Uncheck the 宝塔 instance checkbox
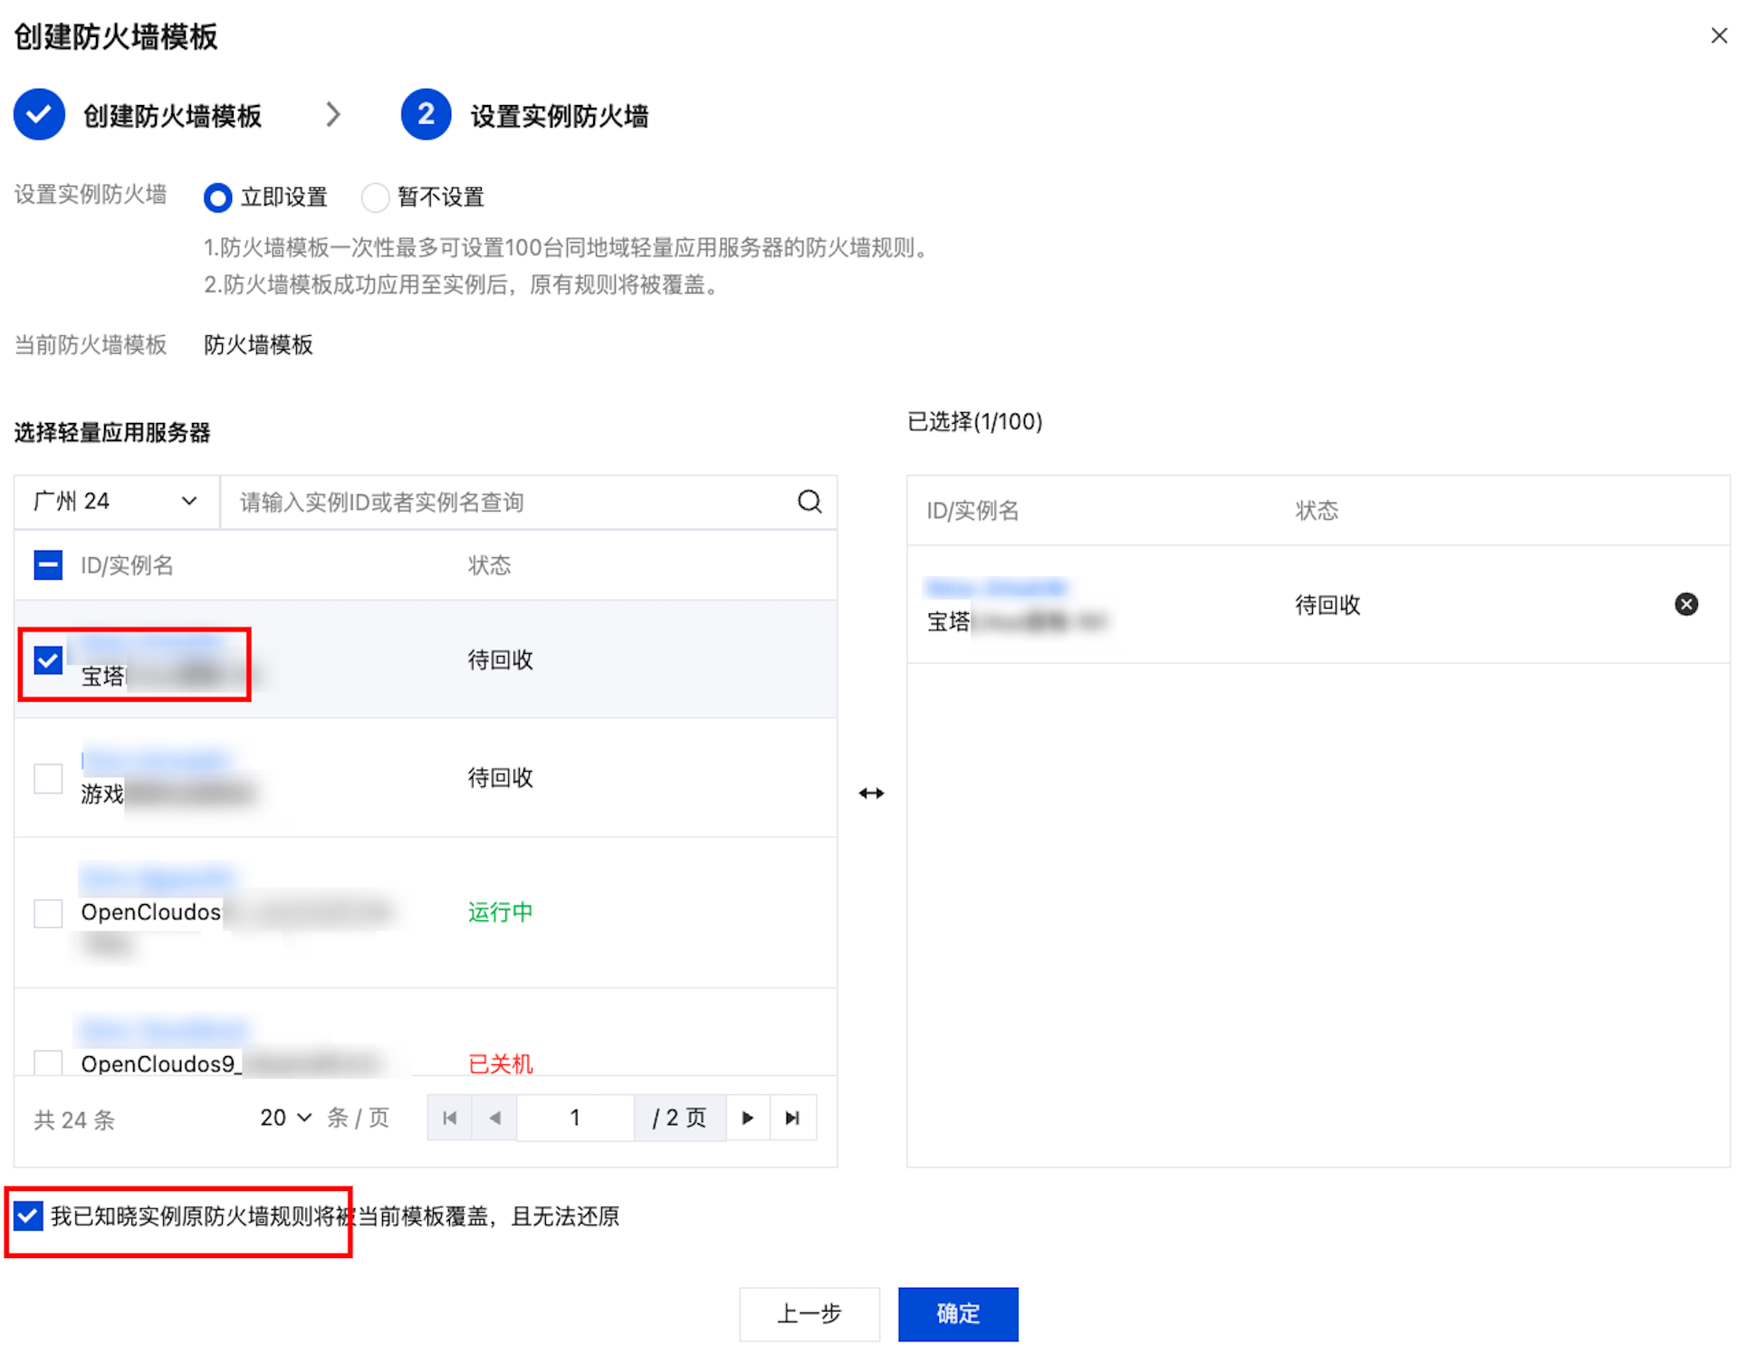Viewport: 1753px width, 1364px height. tap(48, 660)
